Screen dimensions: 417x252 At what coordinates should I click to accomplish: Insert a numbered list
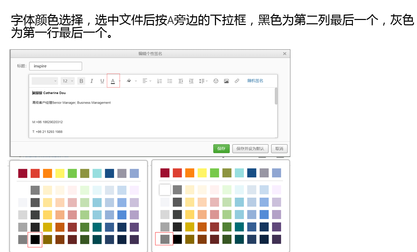pos(160,81)
